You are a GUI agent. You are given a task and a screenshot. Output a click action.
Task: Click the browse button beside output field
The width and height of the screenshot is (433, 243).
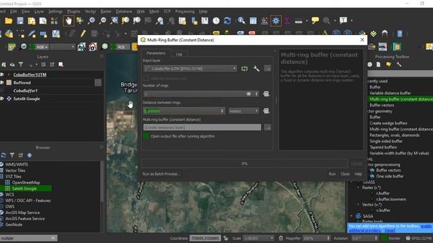267,128
